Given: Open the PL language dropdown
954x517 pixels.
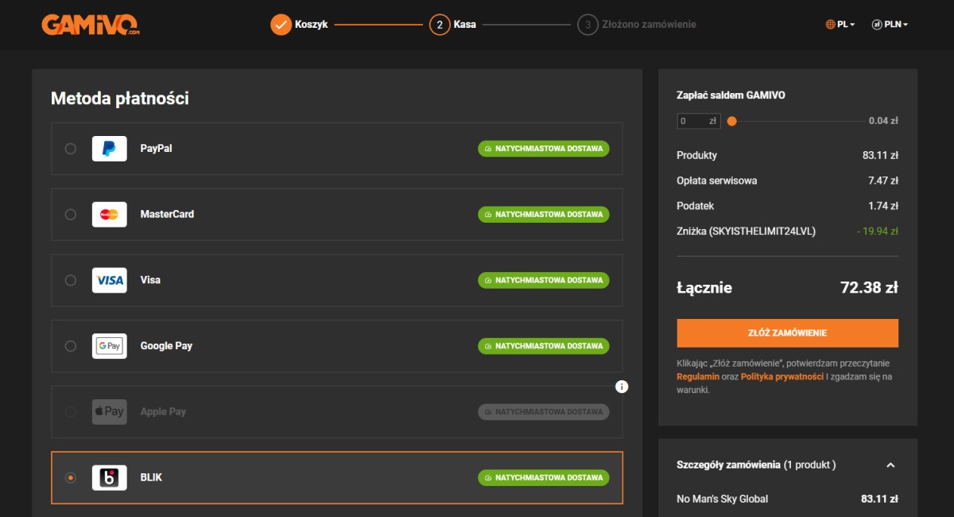Looking at the screenshot, I should (x=840, y=25).
